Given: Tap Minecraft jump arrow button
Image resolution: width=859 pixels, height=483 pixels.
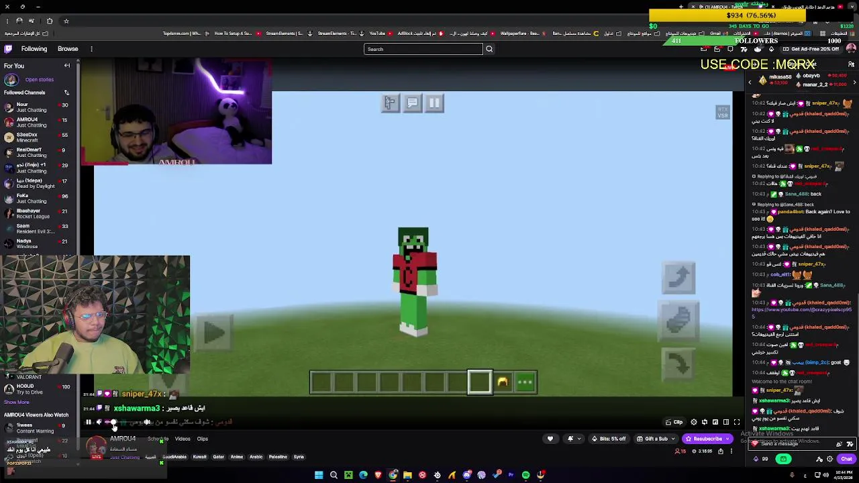Looking at the screenshot, I should (678, 278).
